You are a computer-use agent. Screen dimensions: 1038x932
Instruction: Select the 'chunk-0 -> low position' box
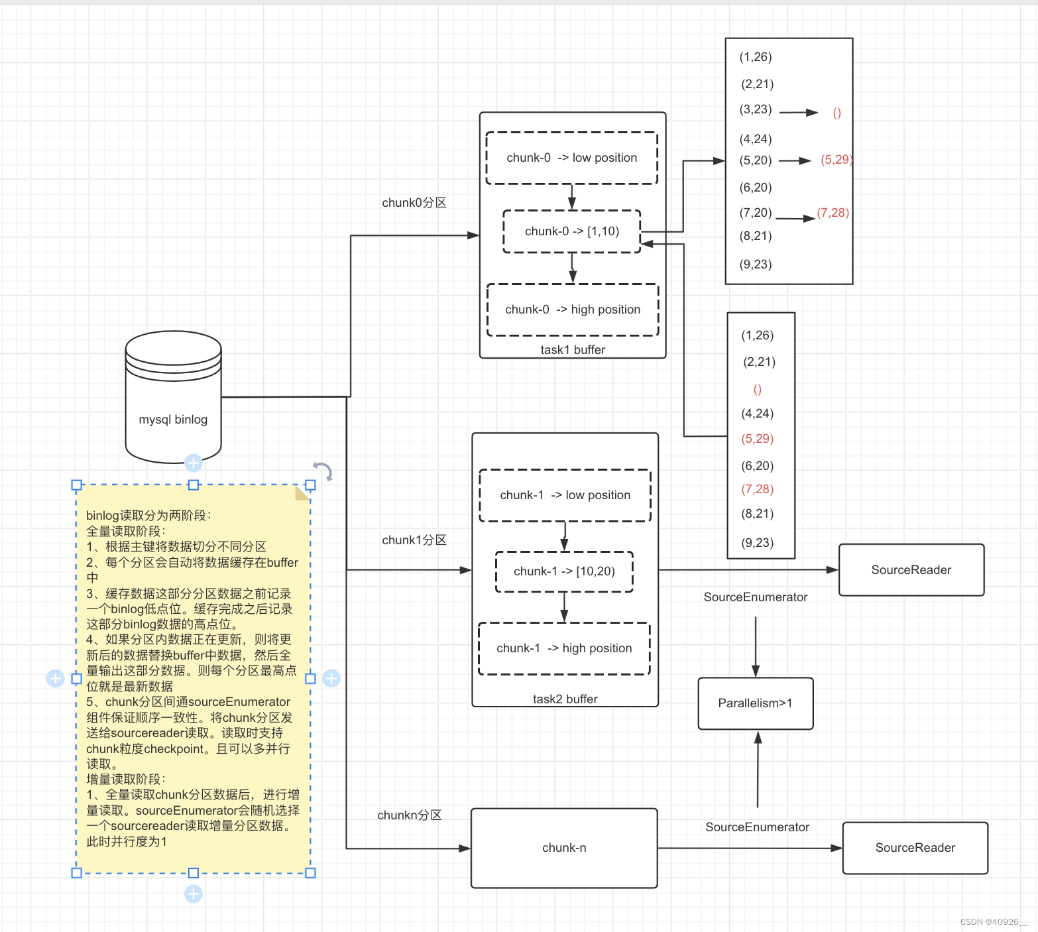[571, 158]
